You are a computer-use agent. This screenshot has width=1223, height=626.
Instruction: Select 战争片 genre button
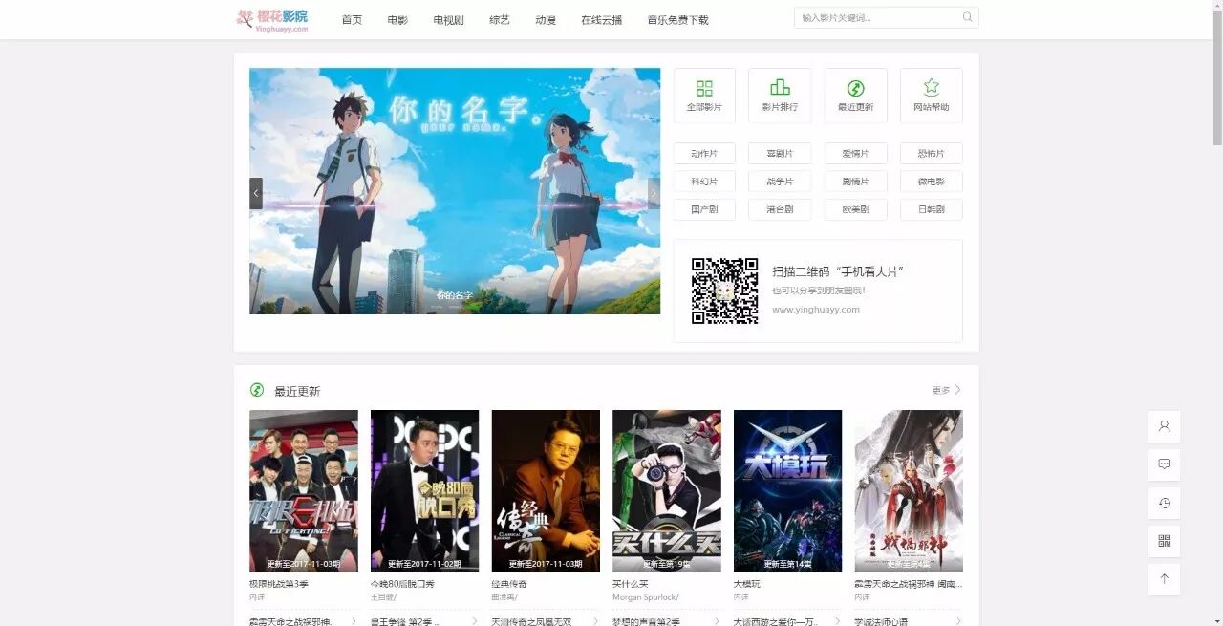(x=780, y=182)
